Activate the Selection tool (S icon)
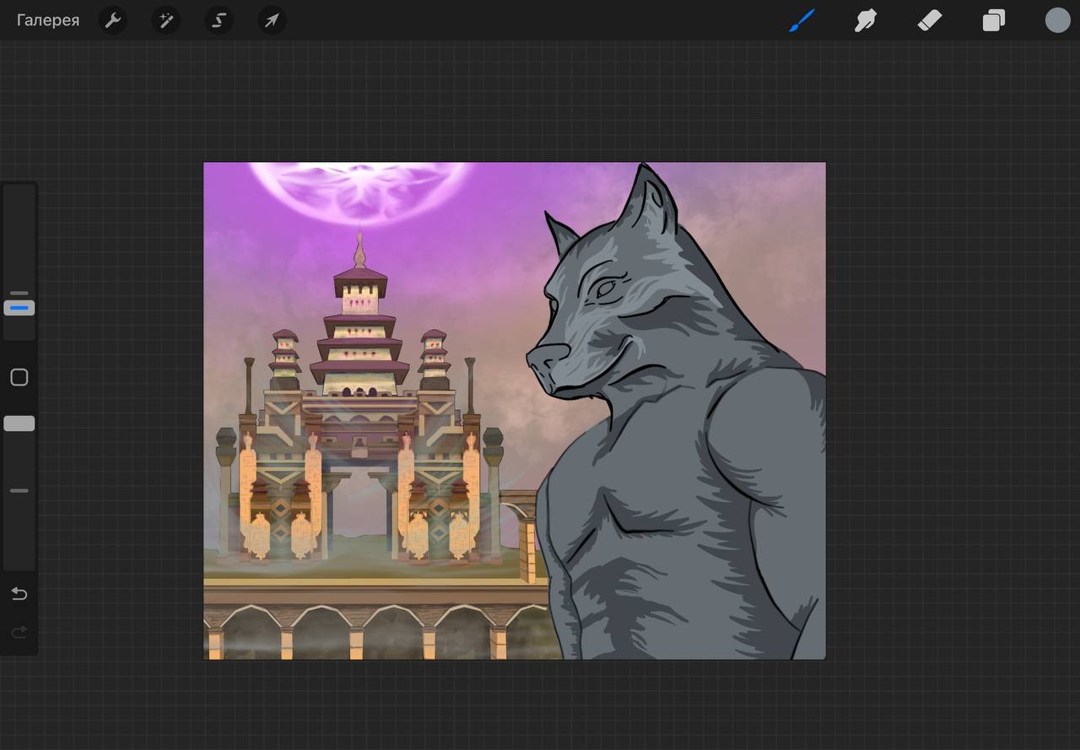1080x750 pixels. [219, 20]
